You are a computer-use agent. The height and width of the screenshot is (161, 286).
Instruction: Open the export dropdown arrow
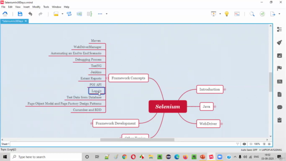[279, 14]
